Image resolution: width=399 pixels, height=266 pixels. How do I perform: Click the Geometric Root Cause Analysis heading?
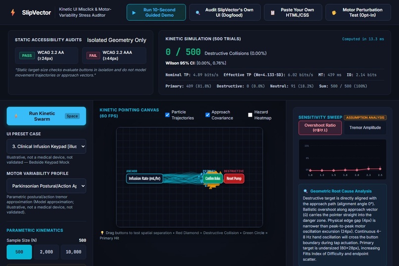pyautogui.click(x=341, y=191)
